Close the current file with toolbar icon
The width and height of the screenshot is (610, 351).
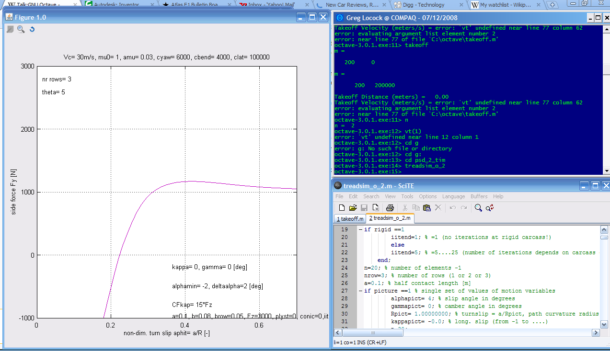(376, 208)
